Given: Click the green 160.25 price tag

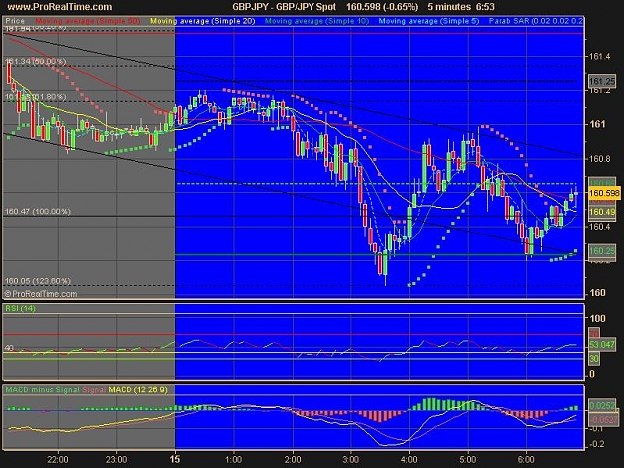Looking at the screenshot, I should click(602, 251).
